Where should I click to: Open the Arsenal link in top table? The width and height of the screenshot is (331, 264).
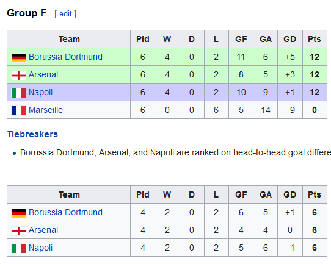tap(43, 74)
